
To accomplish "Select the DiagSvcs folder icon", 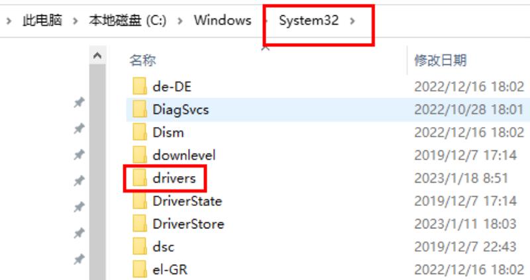I will coord(140,109).
